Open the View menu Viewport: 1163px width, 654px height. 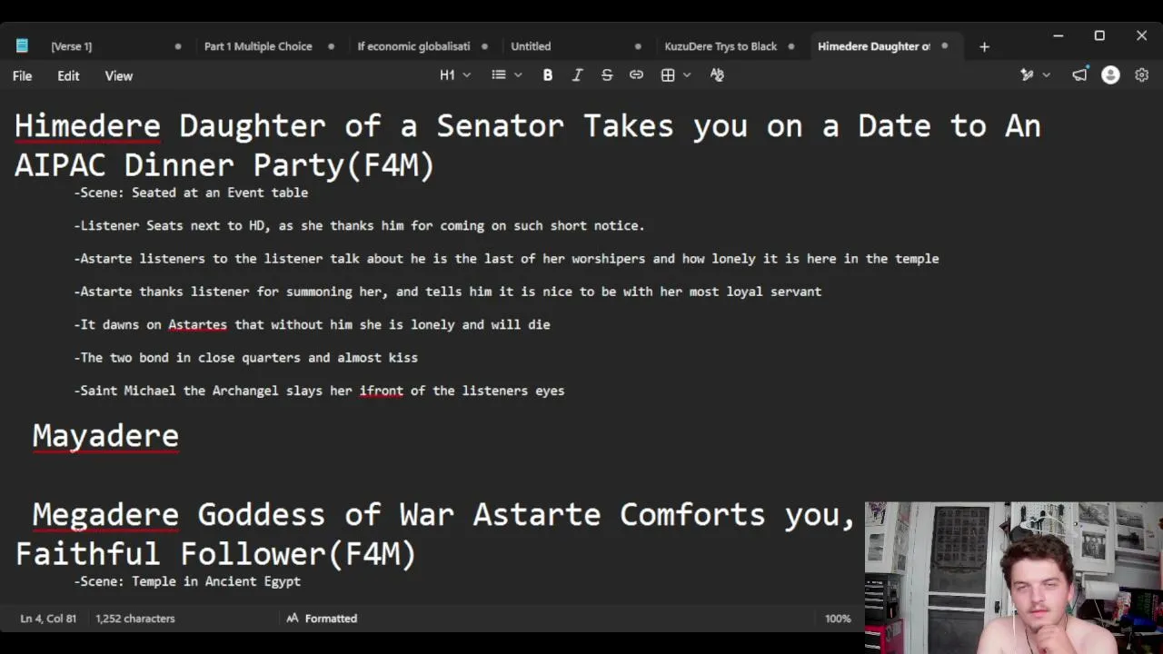[118, 76]
